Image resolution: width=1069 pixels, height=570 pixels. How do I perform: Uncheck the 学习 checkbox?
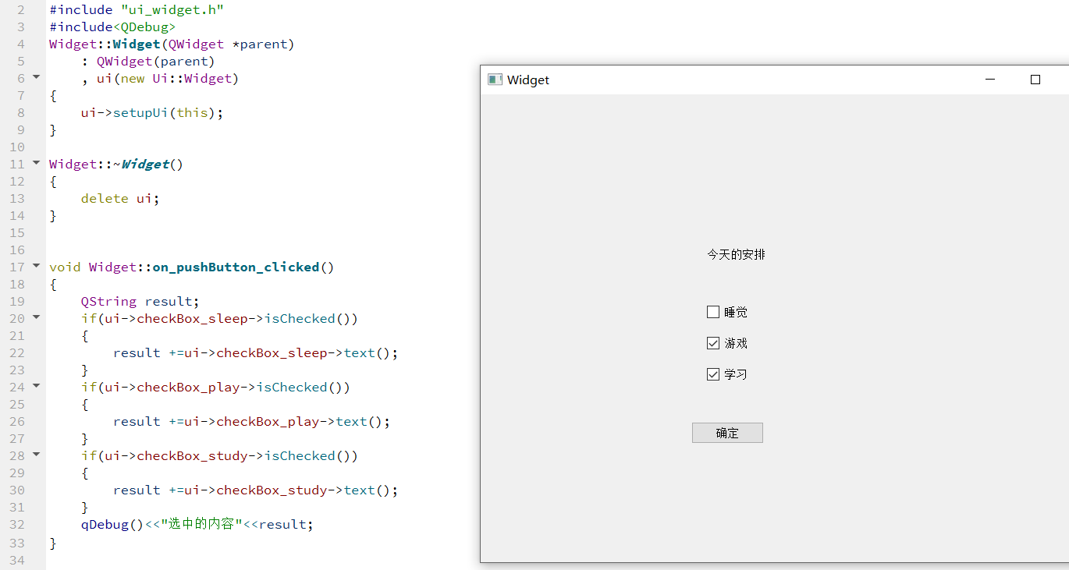click(712, 374)
